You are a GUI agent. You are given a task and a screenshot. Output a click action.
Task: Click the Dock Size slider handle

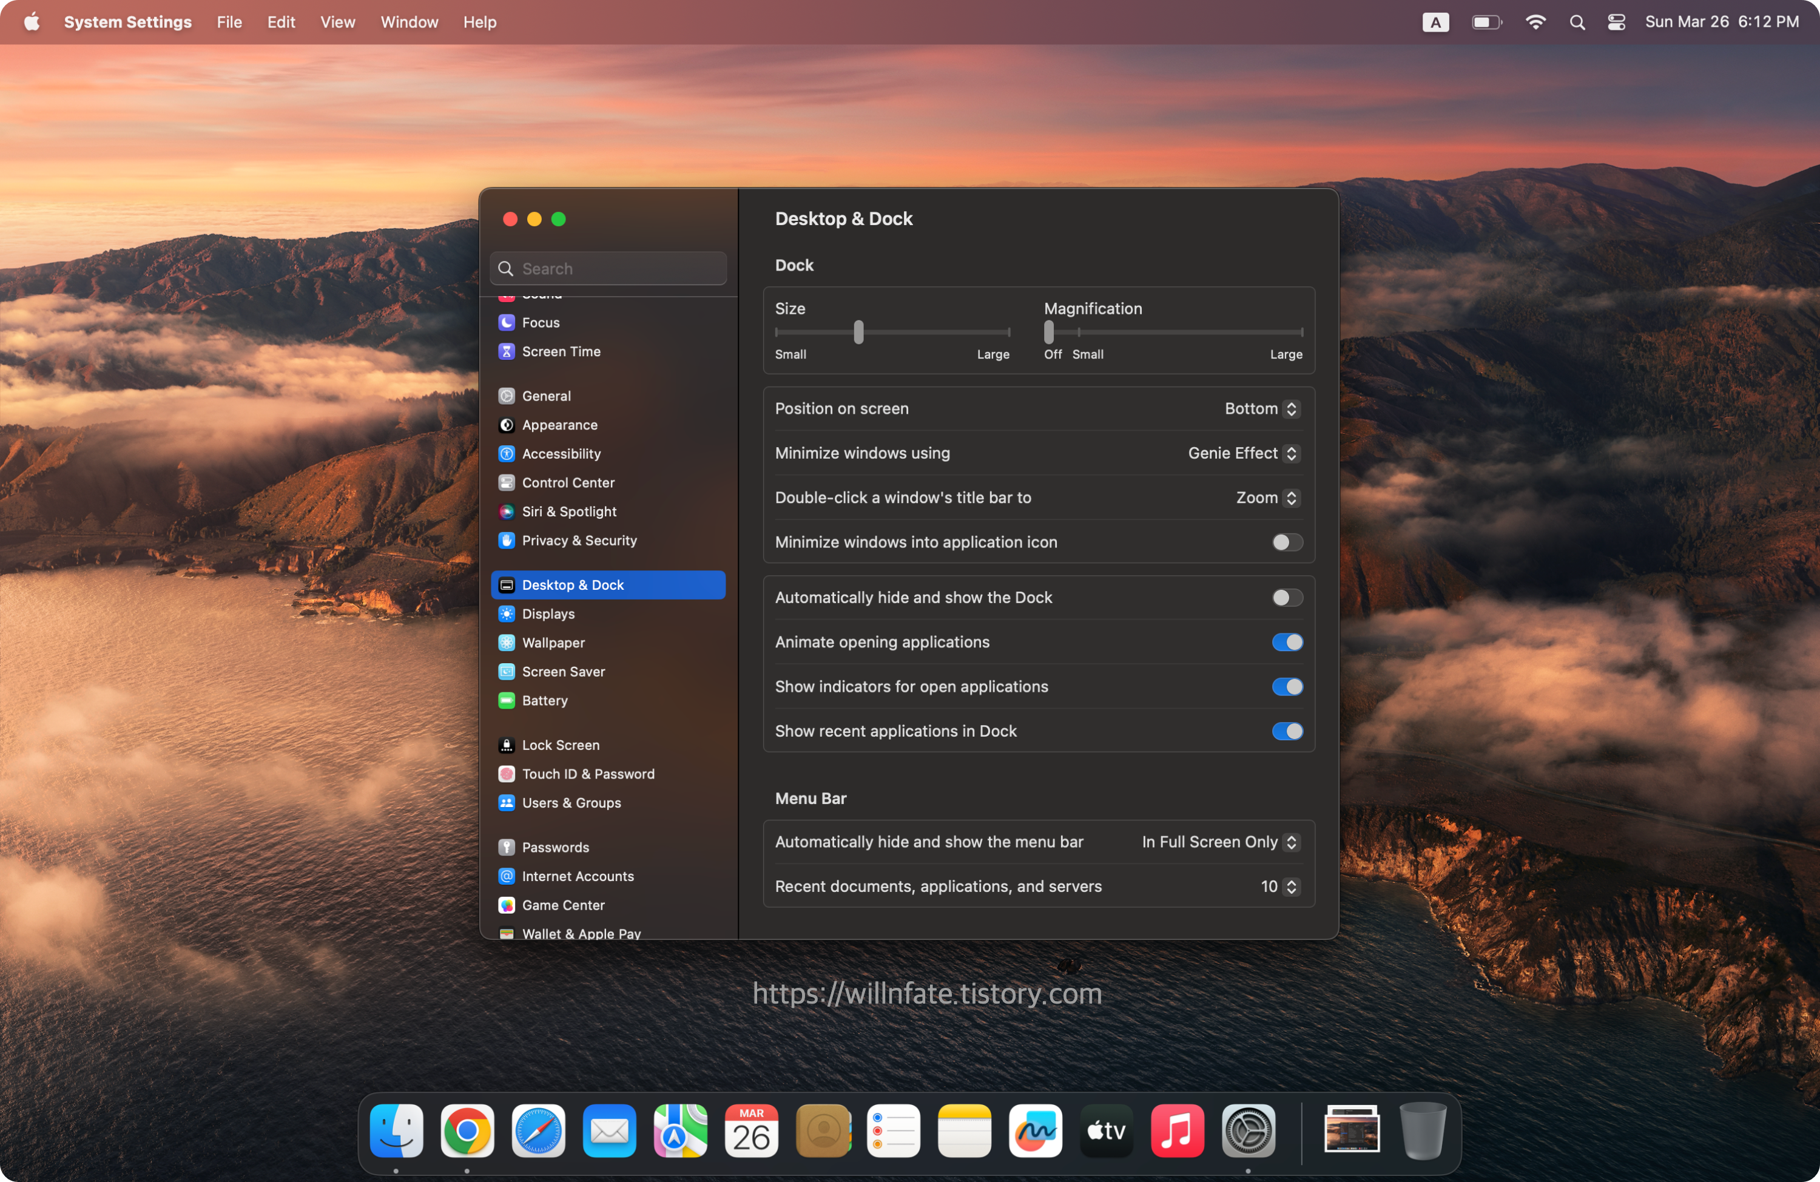pos(858,332)
